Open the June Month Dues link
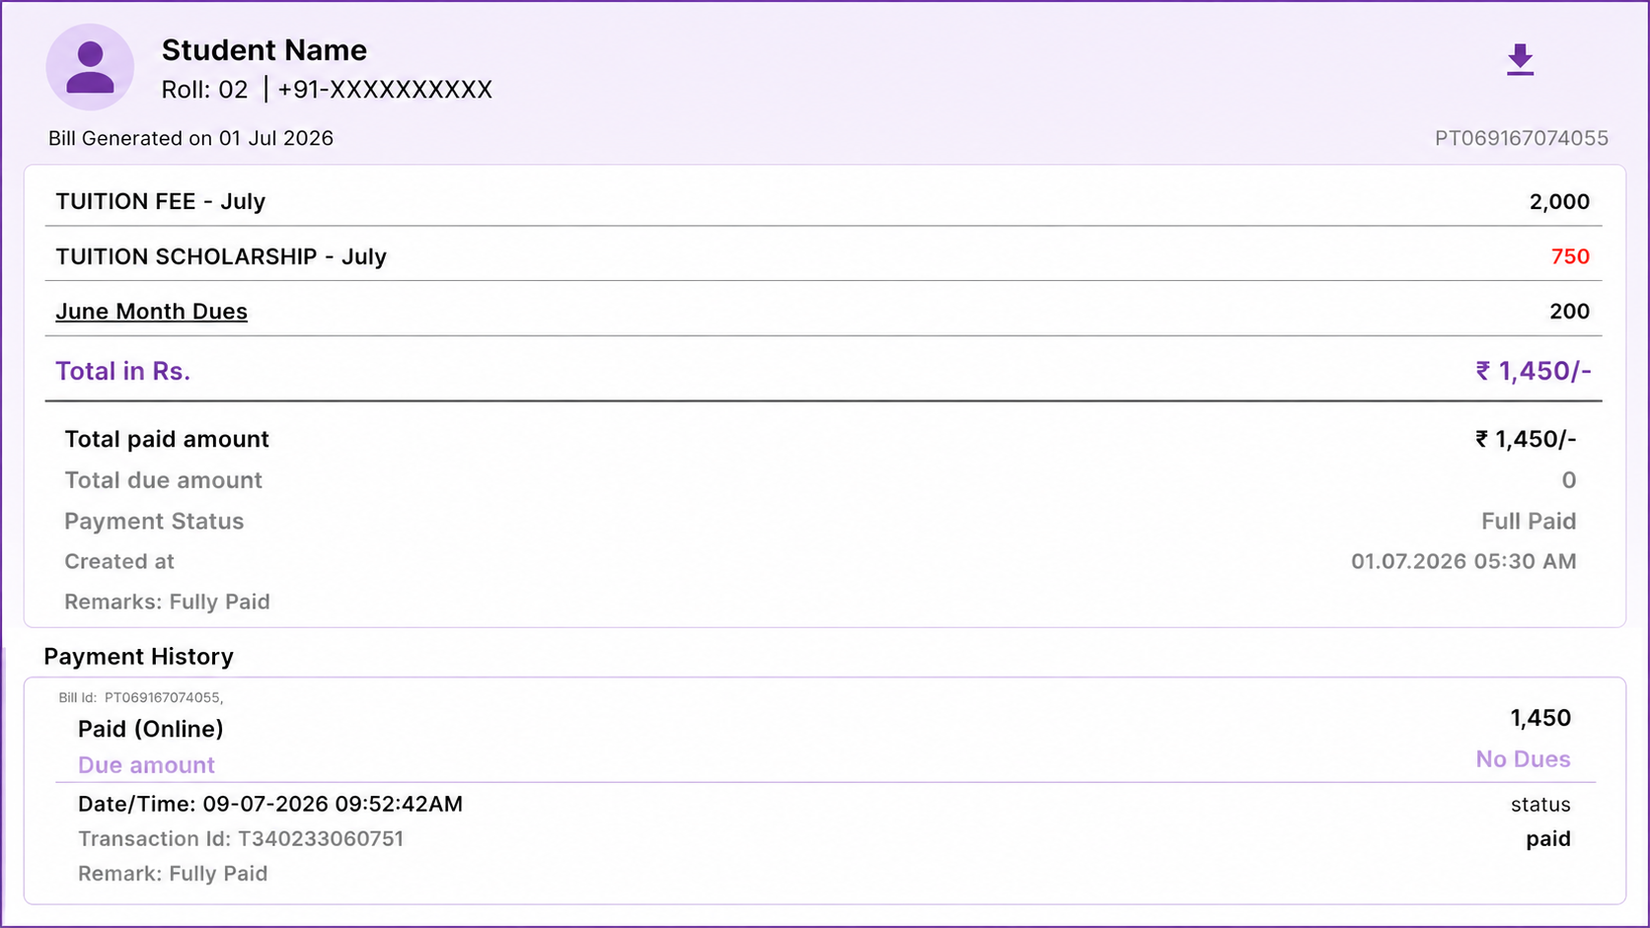This screenshot has height=928, width=1650. (x=151, y=312)
